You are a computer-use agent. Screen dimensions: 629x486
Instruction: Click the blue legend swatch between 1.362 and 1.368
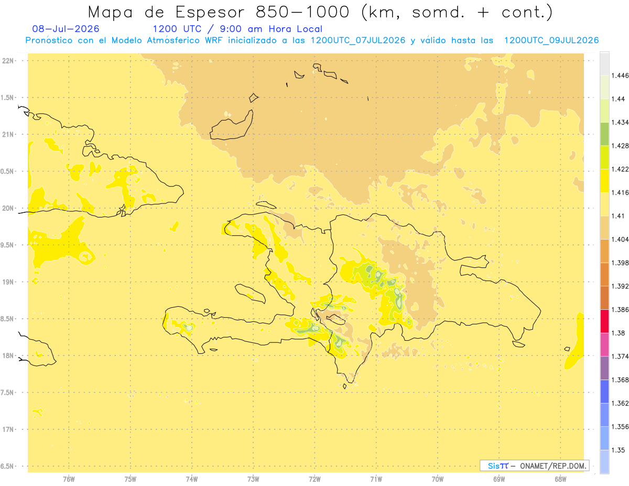coord(604,391)
